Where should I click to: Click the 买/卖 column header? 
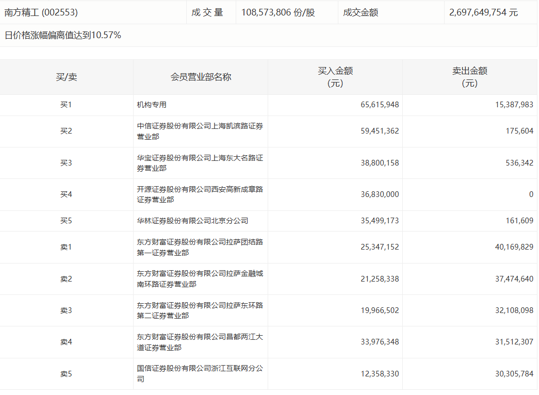pyautogui.click(x=67, y=77)
